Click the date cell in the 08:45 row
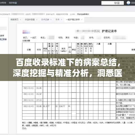 [29, 106]
